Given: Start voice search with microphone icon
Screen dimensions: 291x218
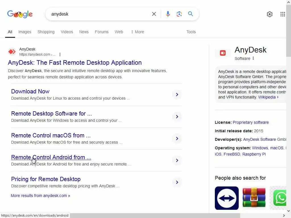Looking at the screenshot, I should coord(168,14).
